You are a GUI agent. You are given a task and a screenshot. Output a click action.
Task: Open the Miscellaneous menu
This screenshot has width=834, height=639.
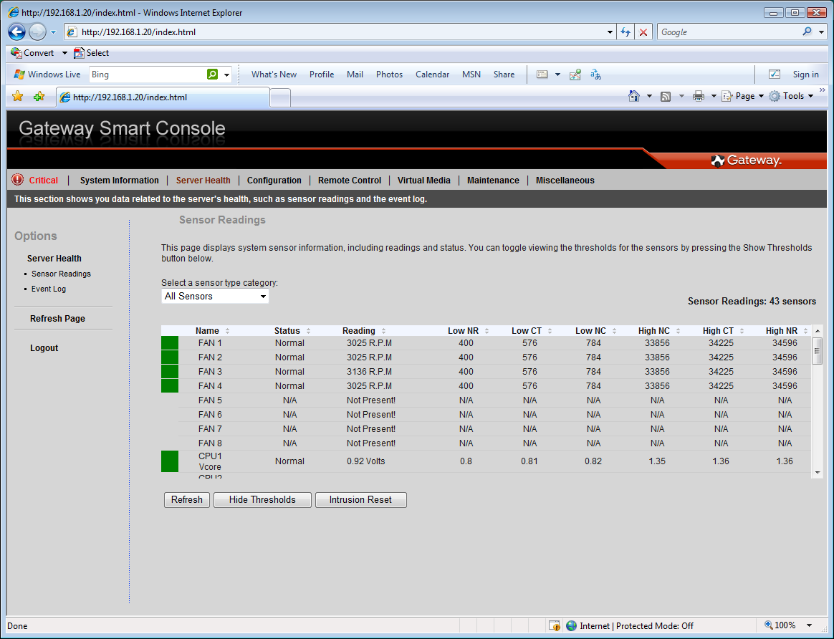click(x=565, y=181)
